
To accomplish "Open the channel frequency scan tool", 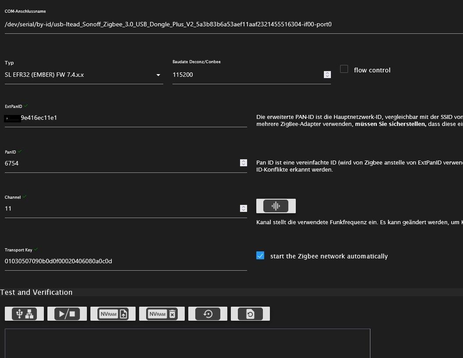I will click(x=276, y=205).
